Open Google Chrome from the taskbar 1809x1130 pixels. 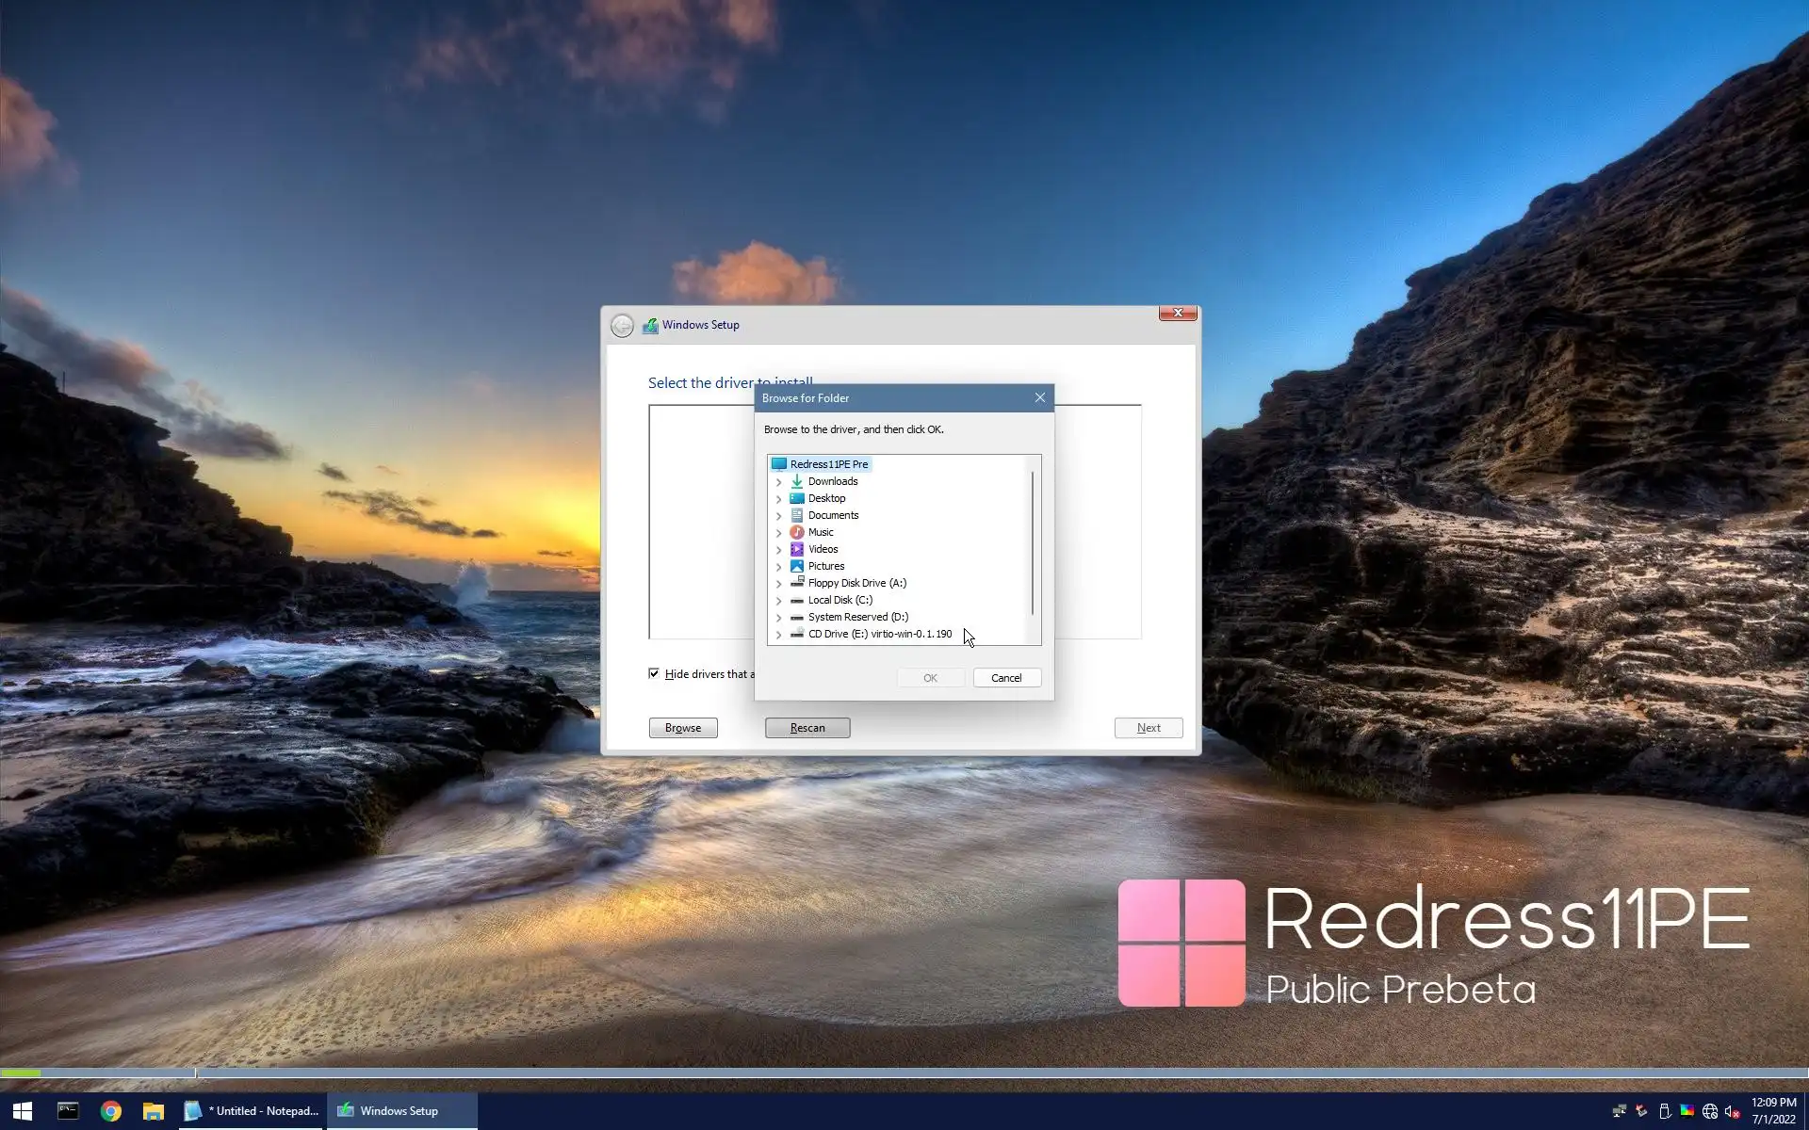[111, 1111]
